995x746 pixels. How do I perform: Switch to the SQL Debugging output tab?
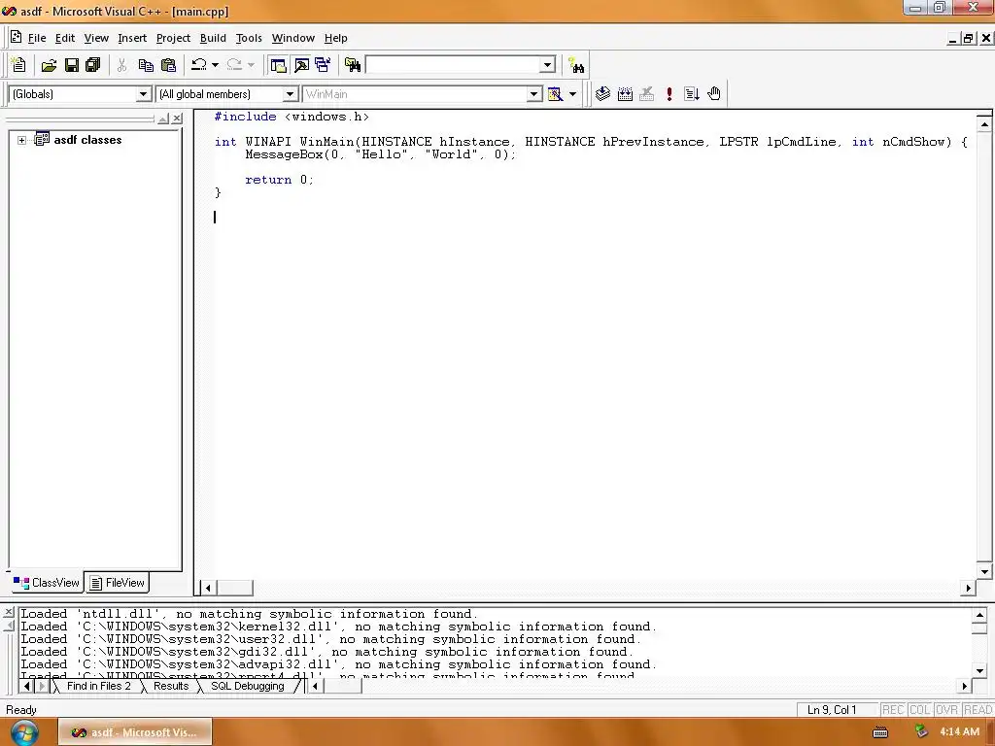(x=248, y=686)
